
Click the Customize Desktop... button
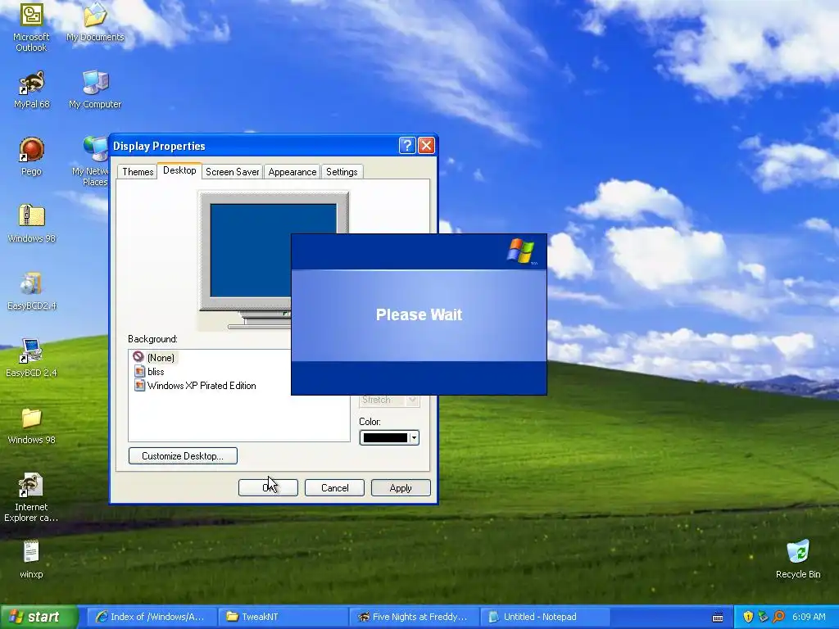[x=183, y=455]
